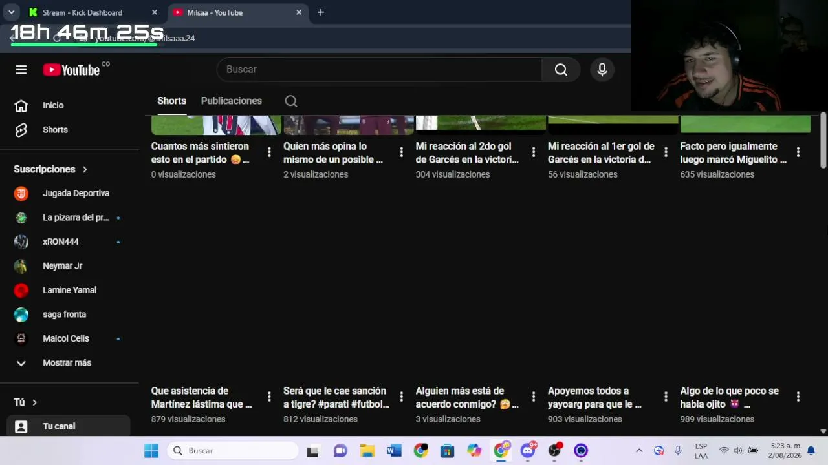
Task: Switch to the Shorts channel tab
Action: pyautogui.click(x=171, y=101)
